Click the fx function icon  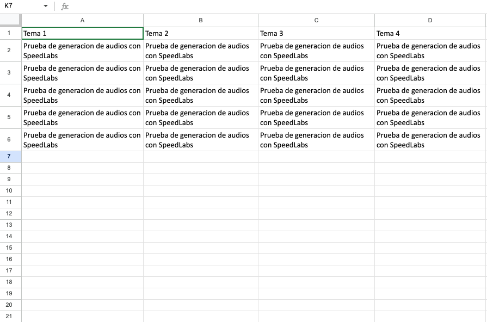point(65,6)
